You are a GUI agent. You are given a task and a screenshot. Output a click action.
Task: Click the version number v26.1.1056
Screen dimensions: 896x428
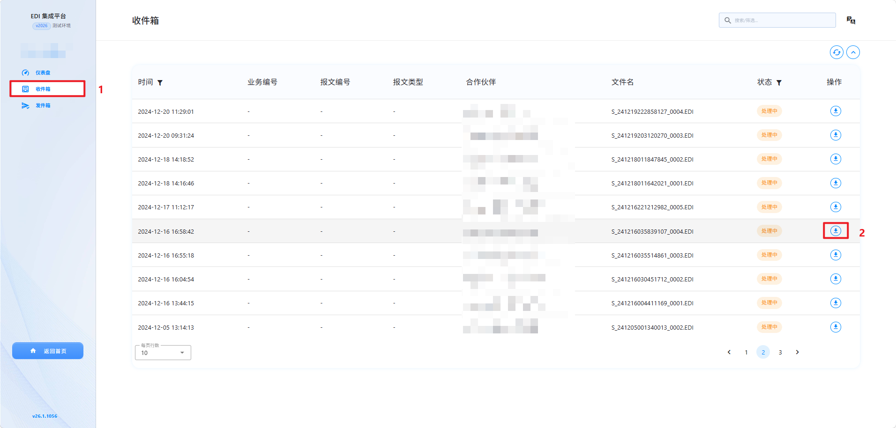[45, 416]
